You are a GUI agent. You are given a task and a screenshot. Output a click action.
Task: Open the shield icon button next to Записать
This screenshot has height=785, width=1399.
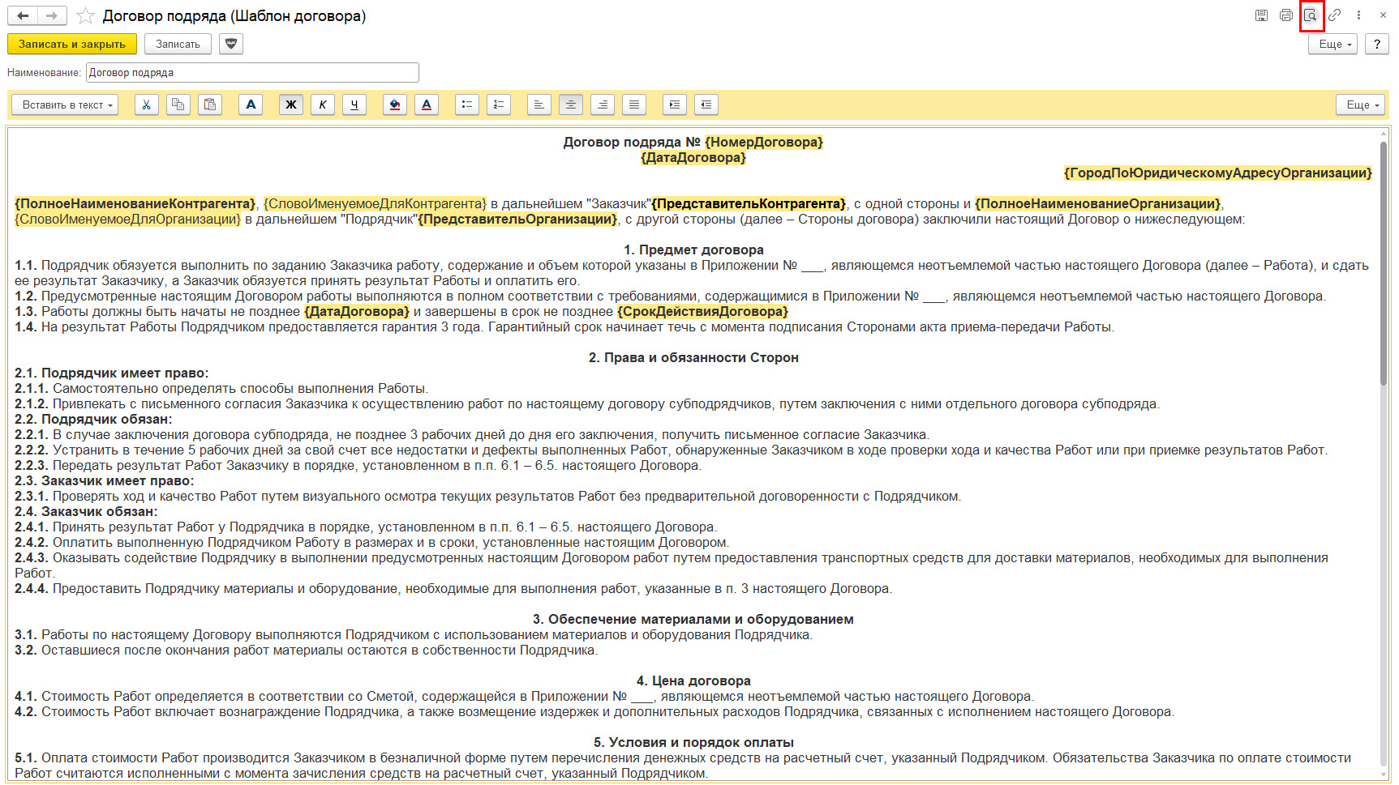[x=231, y=44]
